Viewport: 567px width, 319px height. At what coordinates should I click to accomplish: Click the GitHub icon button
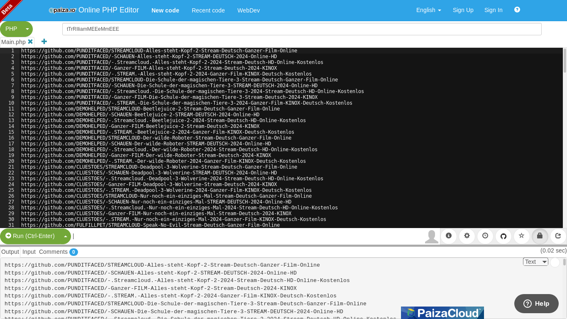point(503,236)
